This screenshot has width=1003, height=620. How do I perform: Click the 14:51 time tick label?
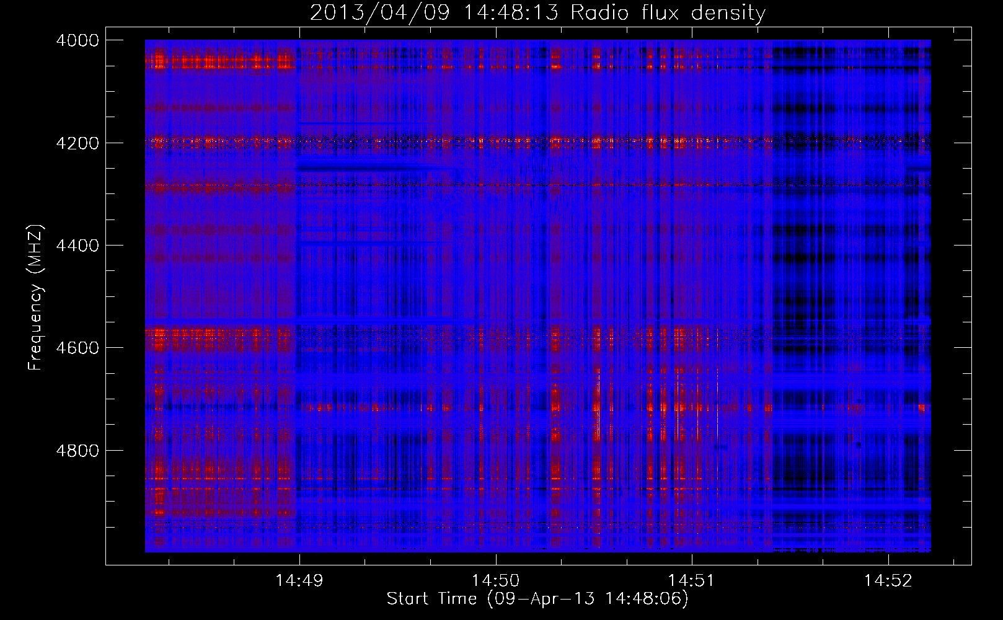[x=691, y=580]
